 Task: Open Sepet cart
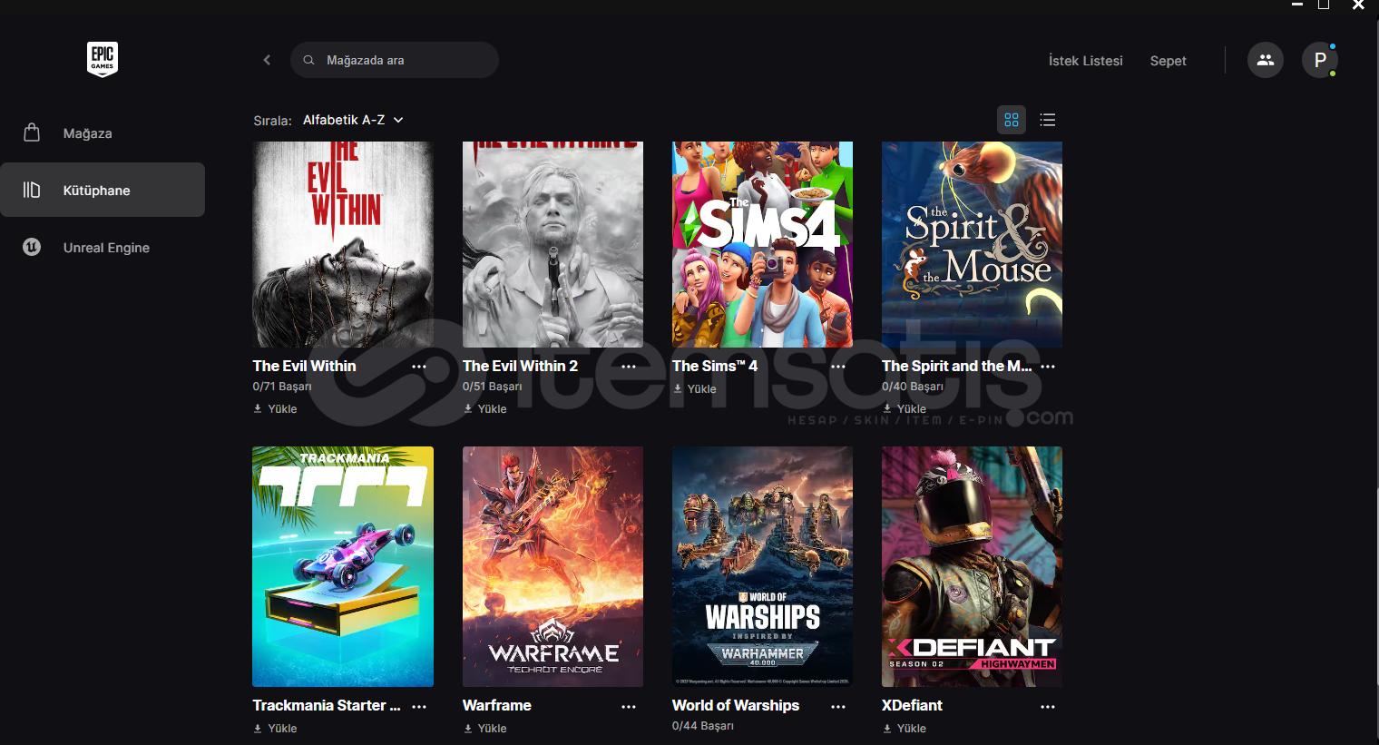[x=1168, y=61]
